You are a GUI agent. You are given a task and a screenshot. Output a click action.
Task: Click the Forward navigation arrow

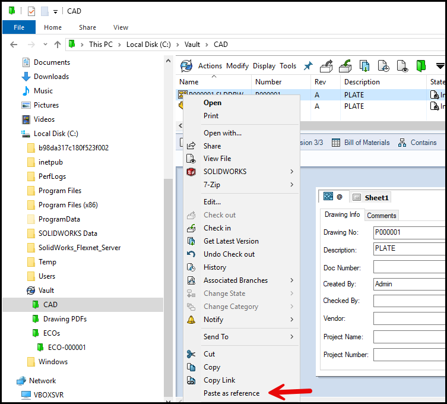pyautogui.click(x=31, y=45)
